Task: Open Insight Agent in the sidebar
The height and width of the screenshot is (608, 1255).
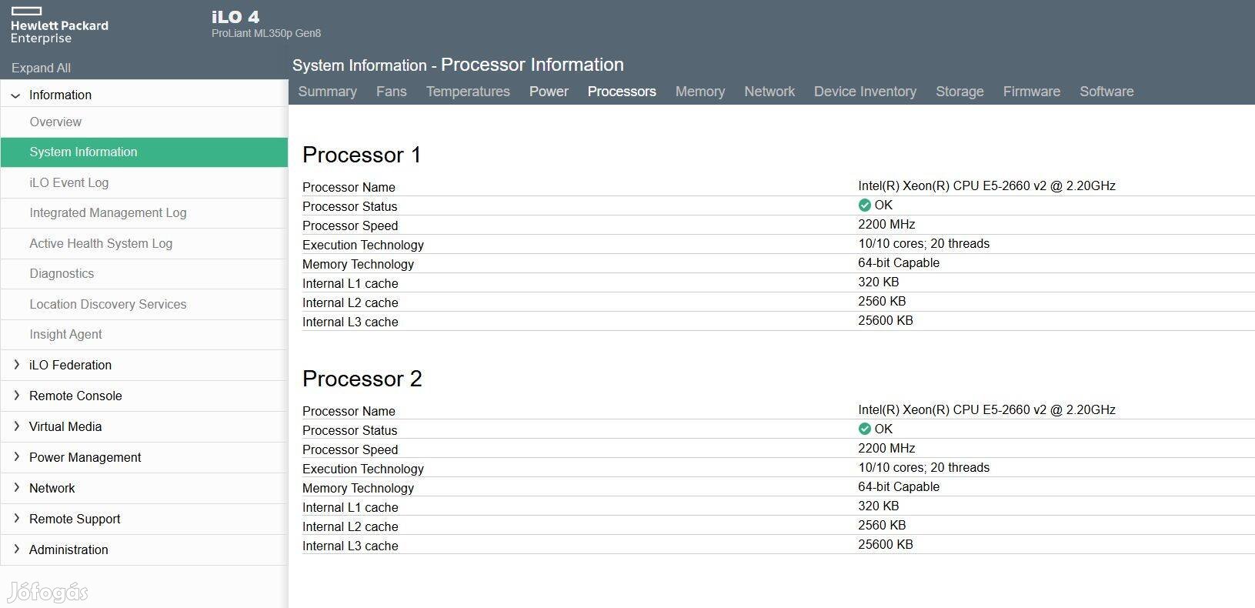Action: (144, 334)
